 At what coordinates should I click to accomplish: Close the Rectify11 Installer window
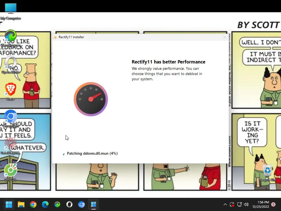pyautogui.click(x=224, y=37)
